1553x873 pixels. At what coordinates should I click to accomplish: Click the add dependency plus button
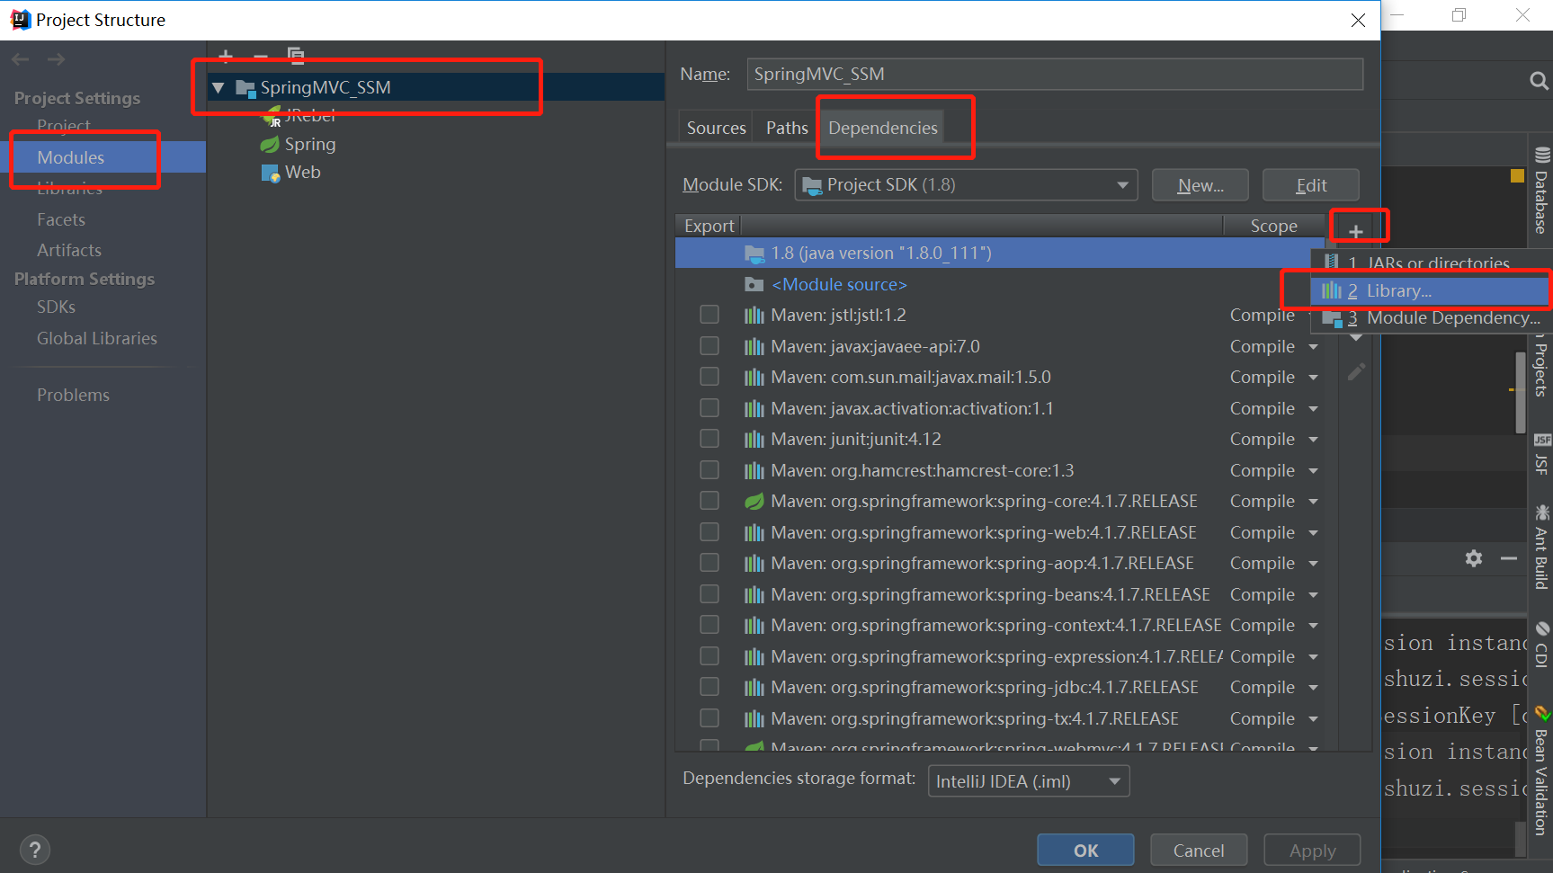pyautogui.click(x=1356, y=231)
